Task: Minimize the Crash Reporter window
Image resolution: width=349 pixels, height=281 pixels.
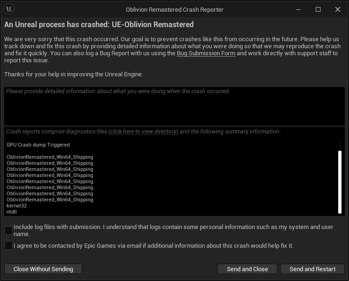Action: [298, 9]
